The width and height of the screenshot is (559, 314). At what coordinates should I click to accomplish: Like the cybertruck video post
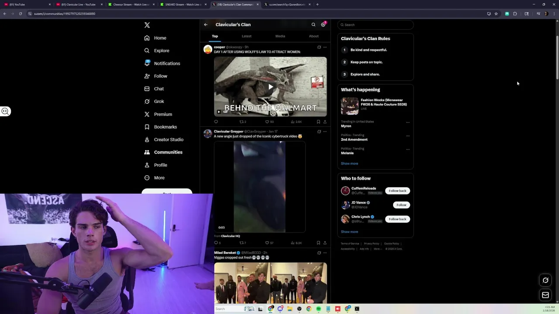click(x=269, y=243)
